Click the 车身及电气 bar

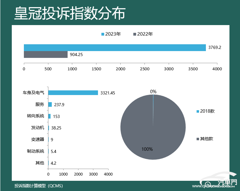click(x=73, y=93)
